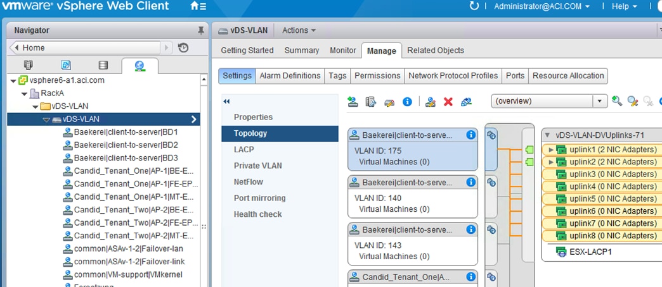Switch to Alarm Definitions sub-tab
Viewport: 662px width, 287px height.
(x=290, y=76)
